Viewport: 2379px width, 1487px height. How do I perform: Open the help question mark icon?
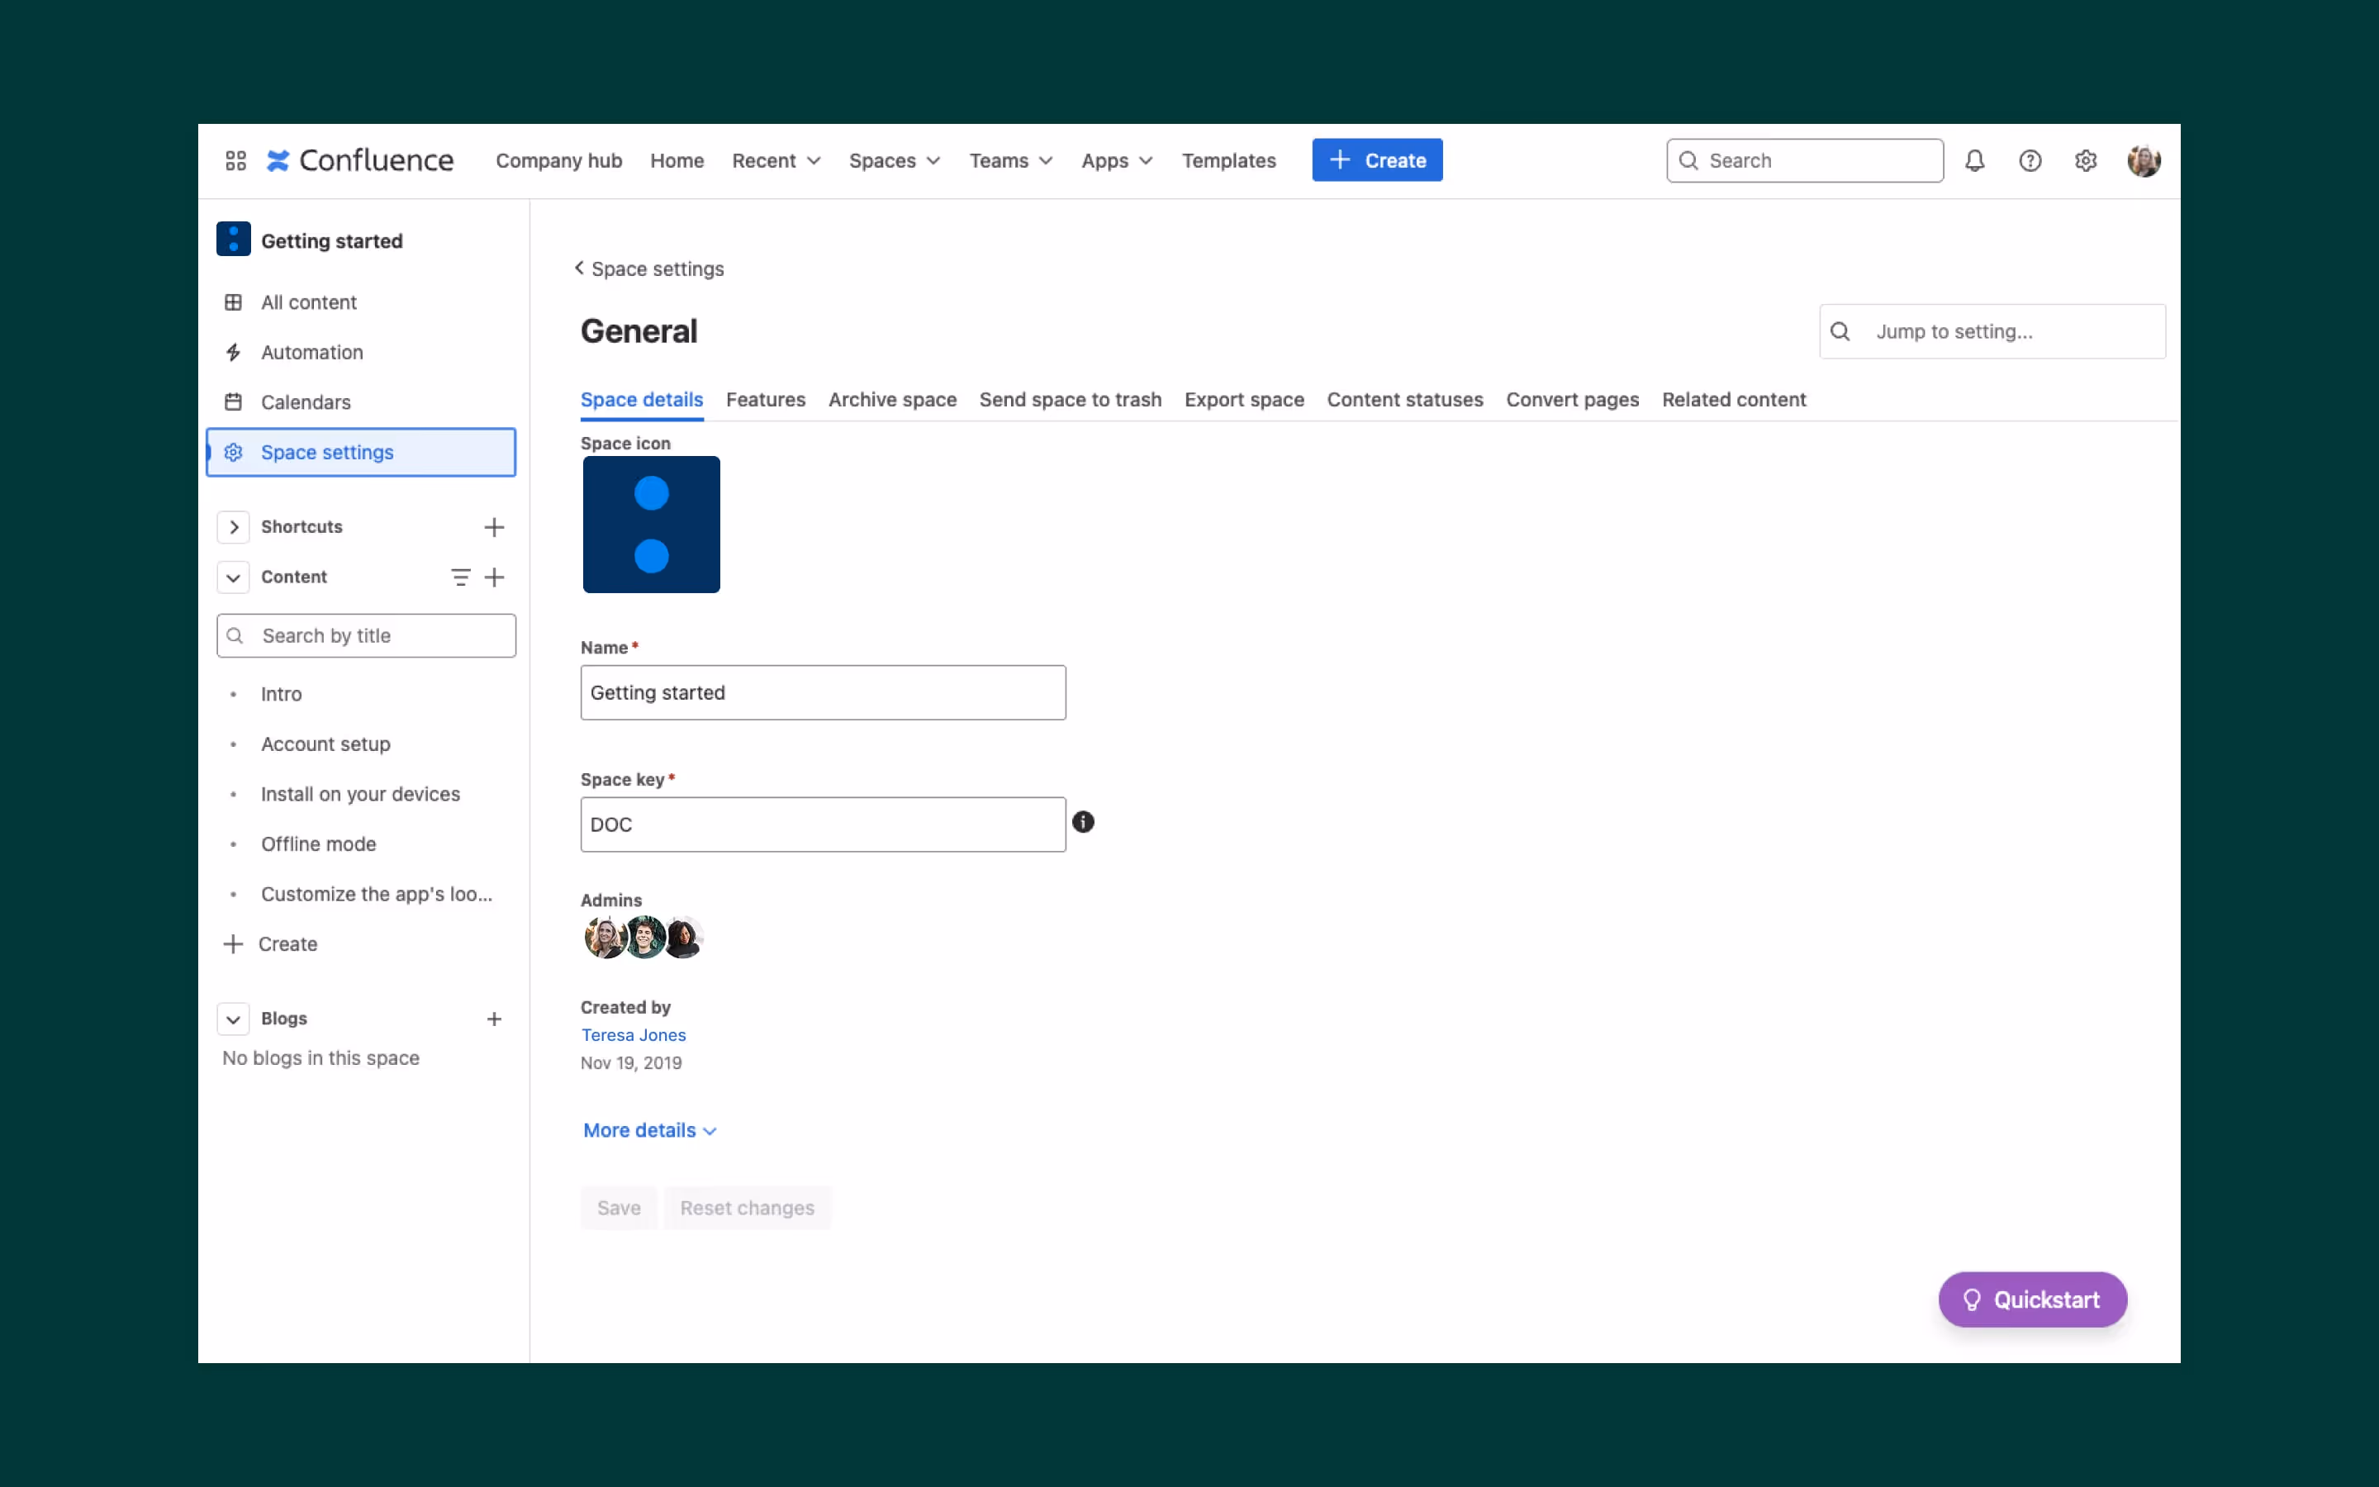coord(2029,160)
